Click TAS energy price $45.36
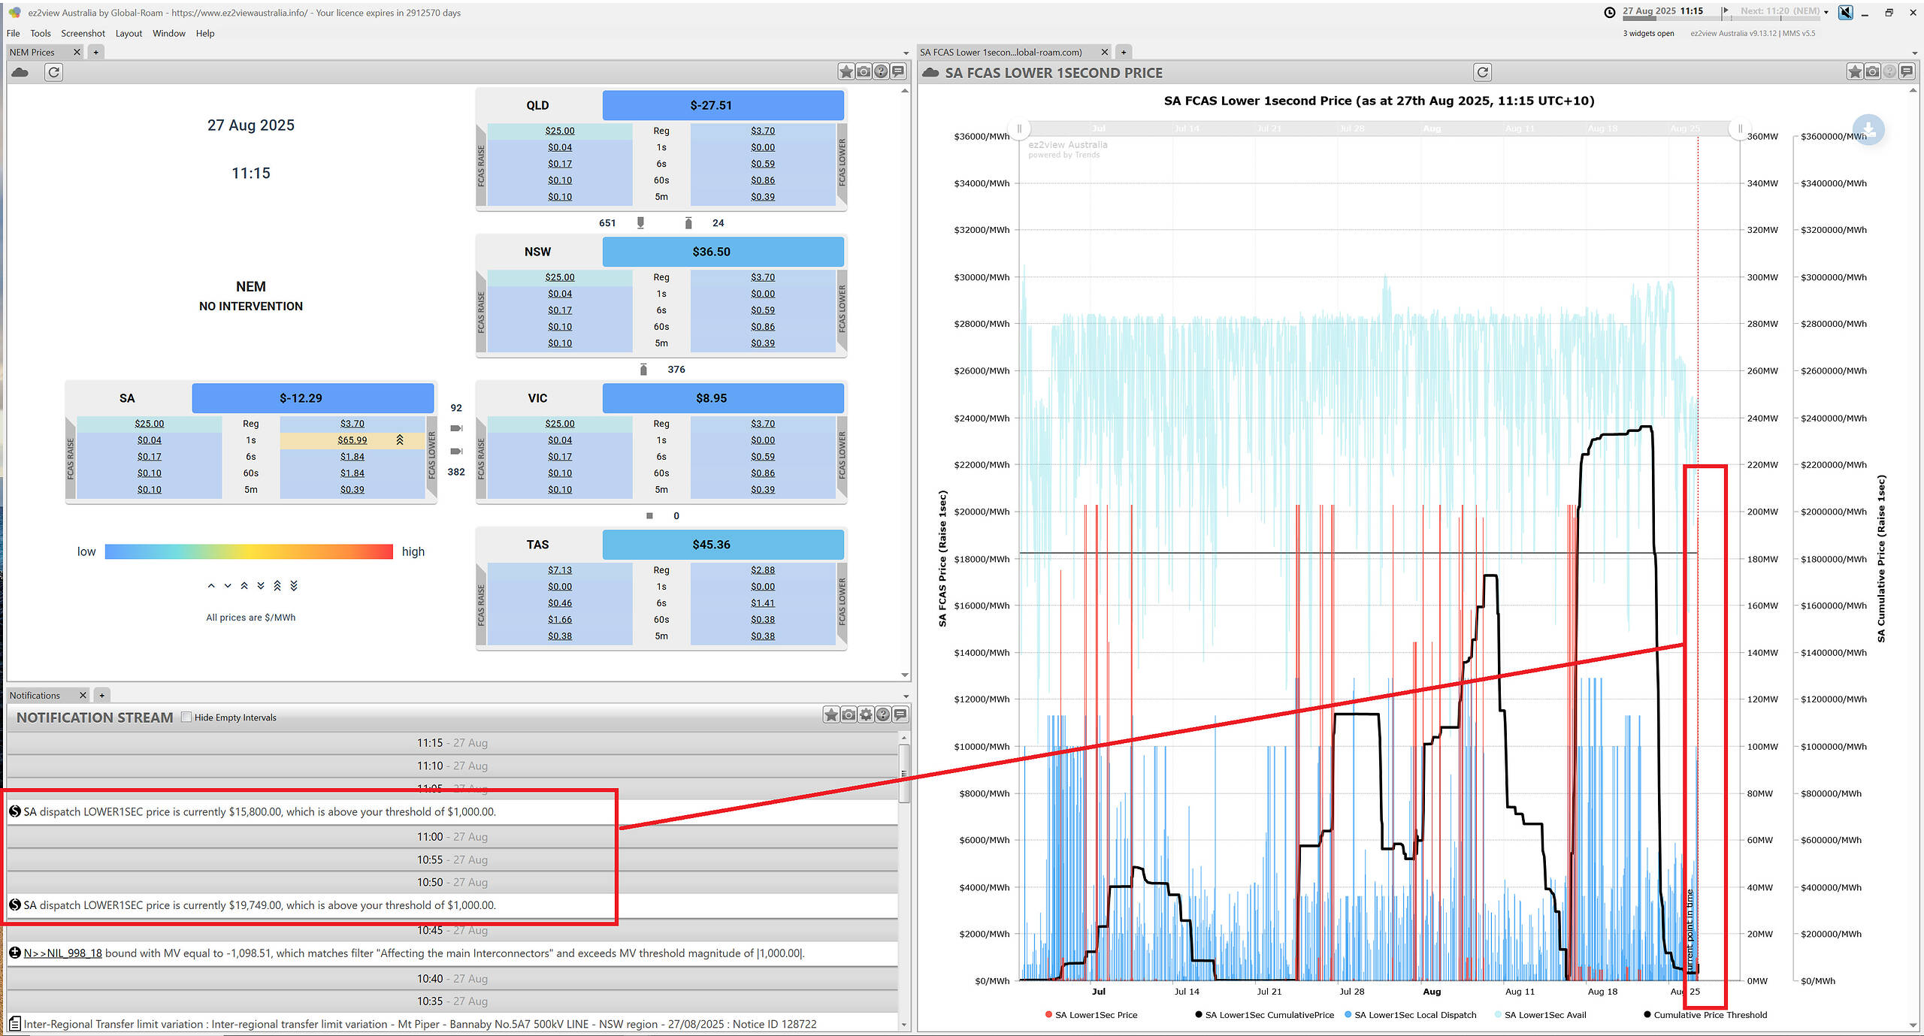The width and height of the screenshot is (1924, 1036). click(723, 545)
